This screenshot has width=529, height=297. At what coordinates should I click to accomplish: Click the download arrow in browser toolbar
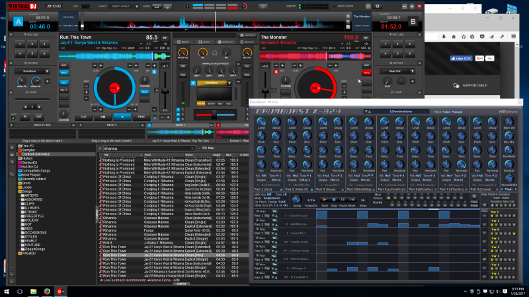[444, 37]
